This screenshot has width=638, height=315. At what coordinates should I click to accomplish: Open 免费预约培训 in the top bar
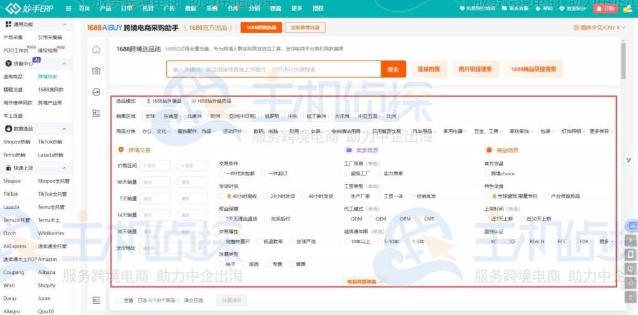point(477,9)
